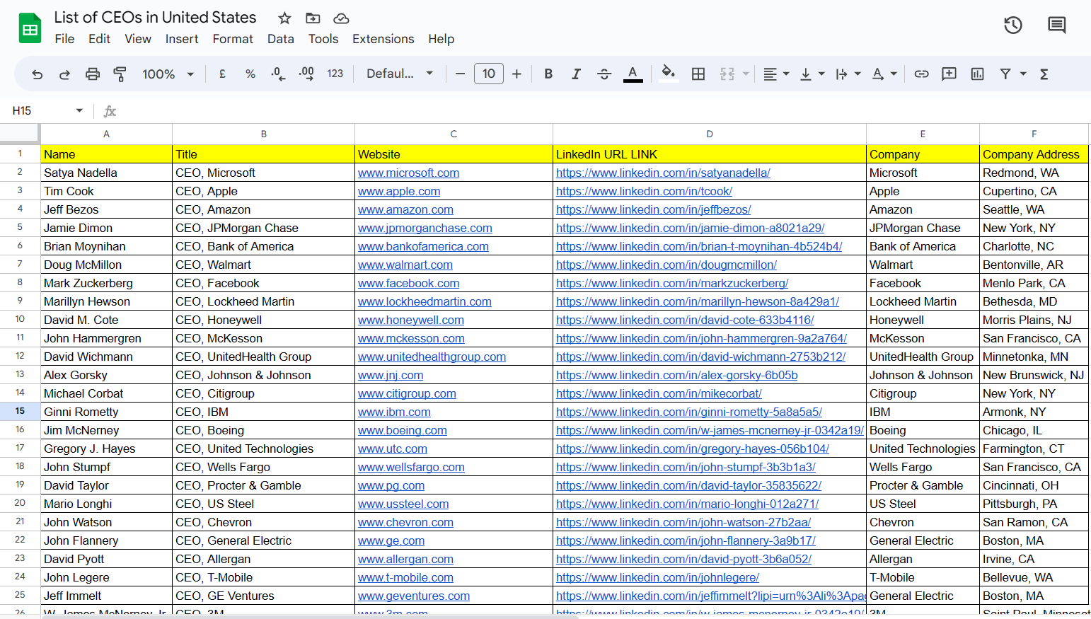Open the Borders grid icon
Screen dimensions: 1091x619
coord(698,74)
